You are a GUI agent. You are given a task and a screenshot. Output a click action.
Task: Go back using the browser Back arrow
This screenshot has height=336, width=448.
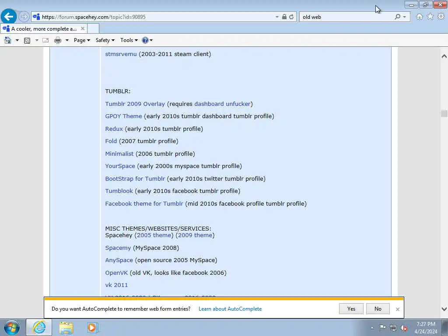(9, 17)
